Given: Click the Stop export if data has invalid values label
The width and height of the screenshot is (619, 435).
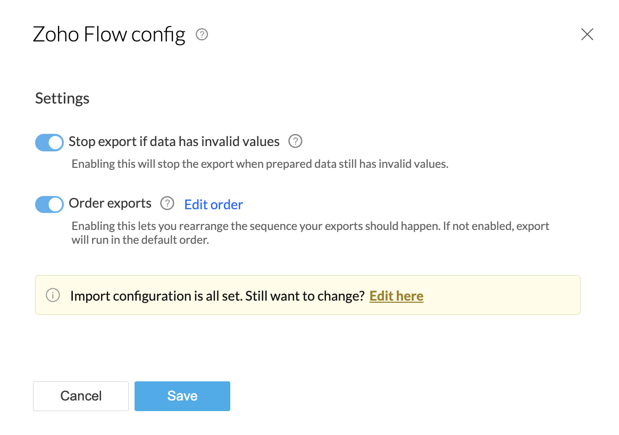Looking at the screenshot, I should 174,142.
